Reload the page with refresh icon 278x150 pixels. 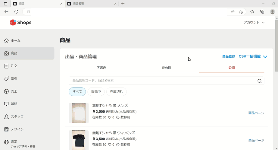[16, 11]
